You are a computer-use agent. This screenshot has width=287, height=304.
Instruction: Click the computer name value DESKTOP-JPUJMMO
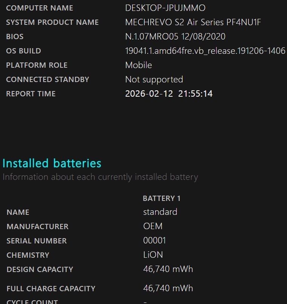(165, 8)
